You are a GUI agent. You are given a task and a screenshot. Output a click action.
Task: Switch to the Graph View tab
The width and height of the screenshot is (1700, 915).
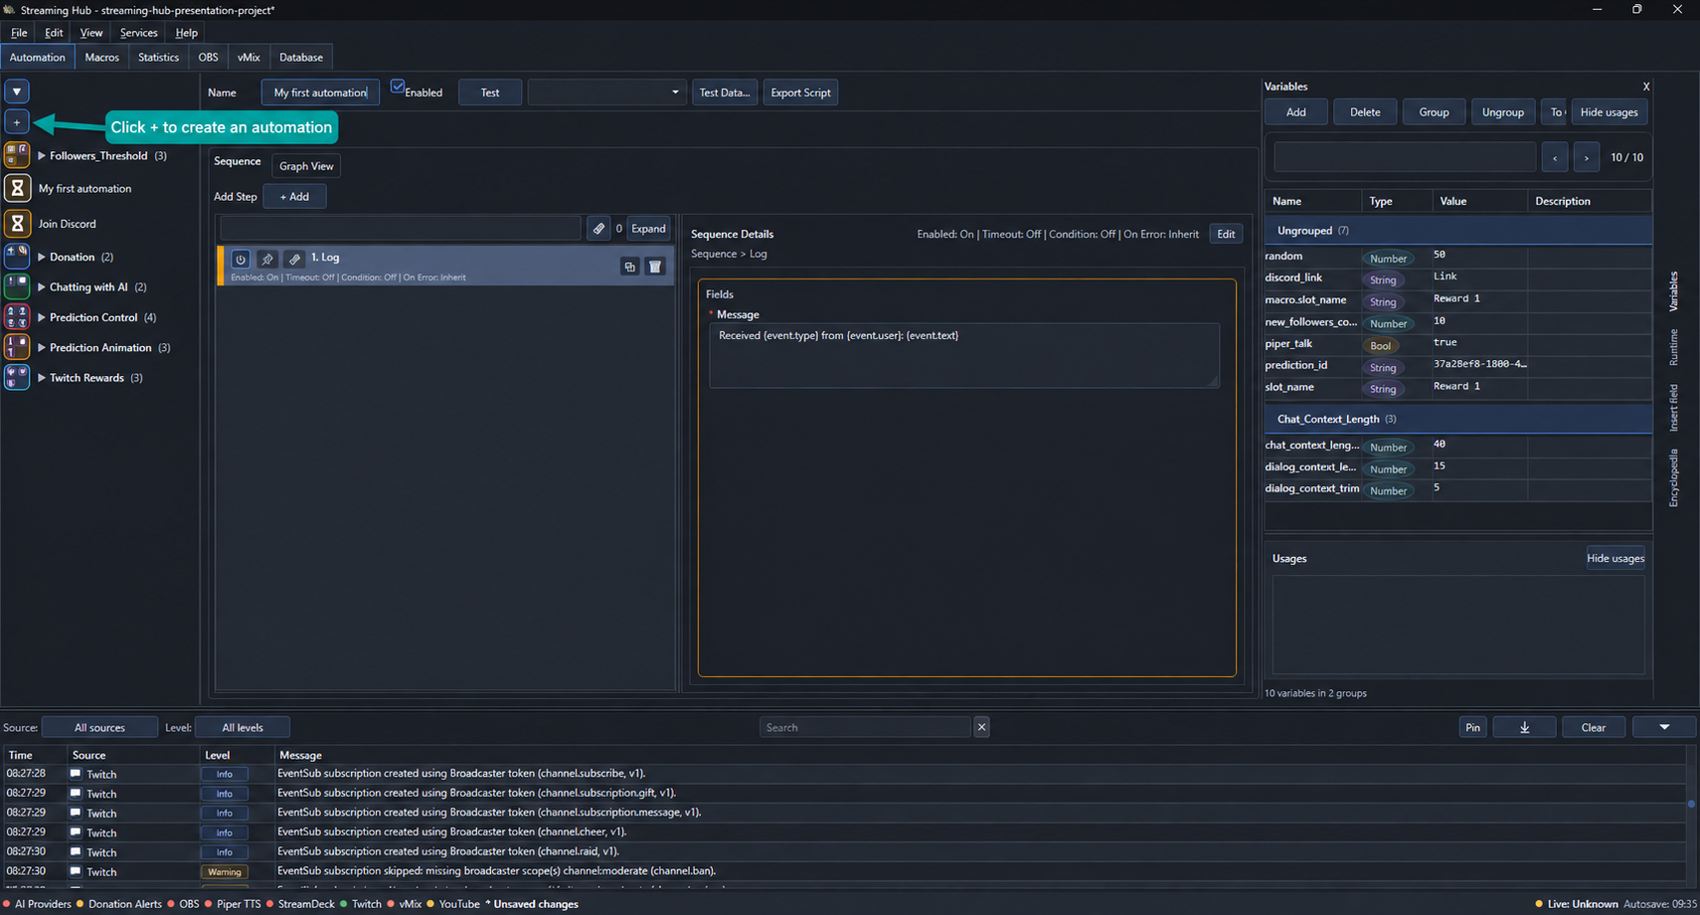coord(306,166)
